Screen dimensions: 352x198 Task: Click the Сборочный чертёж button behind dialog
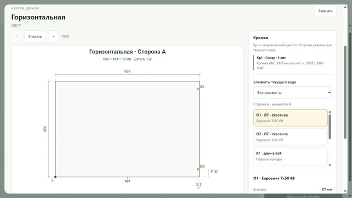303,196
